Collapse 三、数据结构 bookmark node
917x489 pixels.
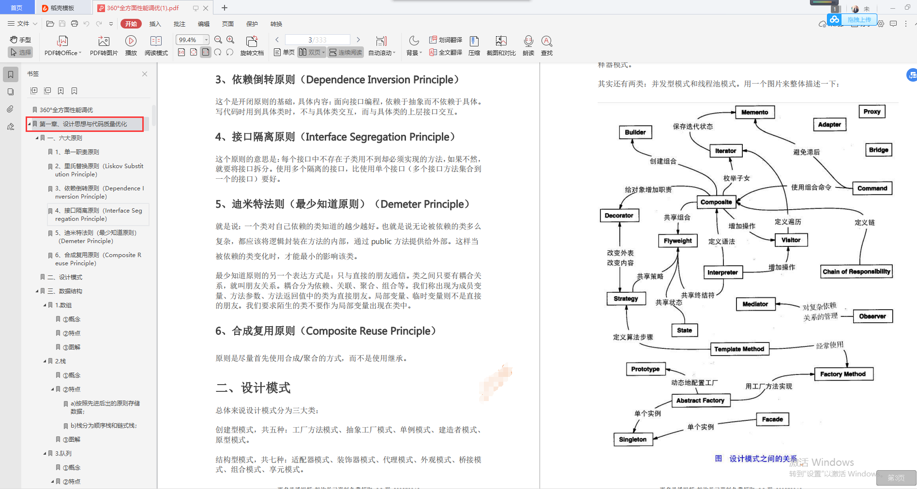pyautogui.click(x=37, y=291)
